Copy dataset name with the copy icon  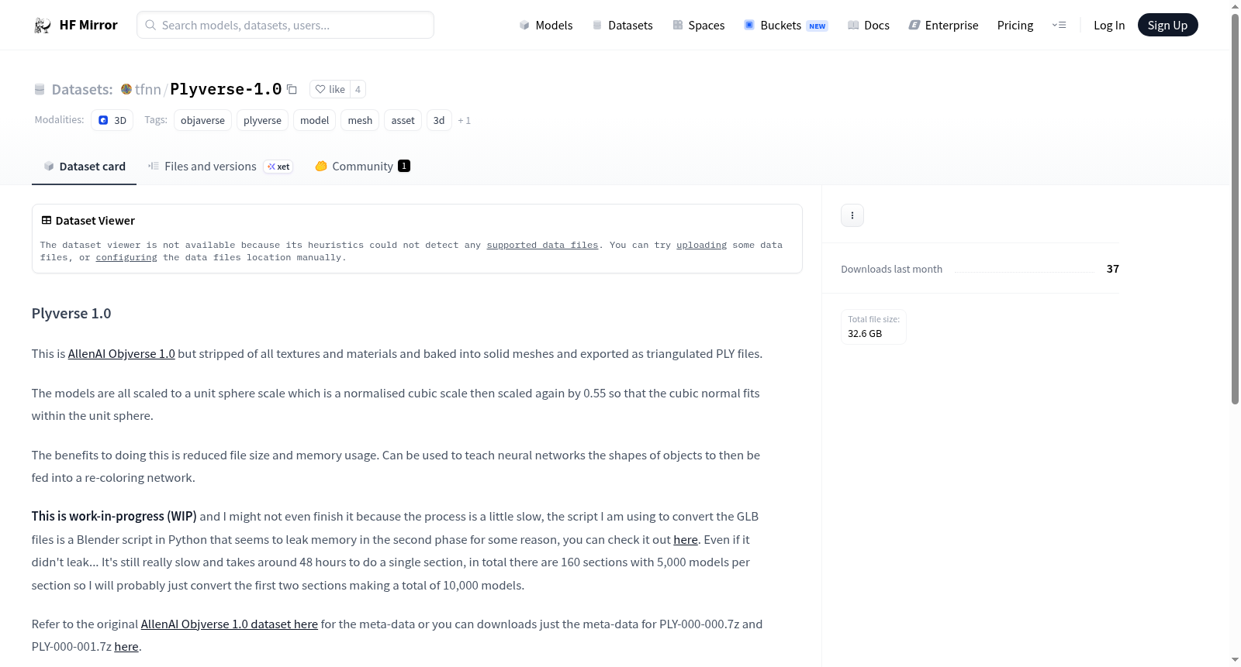point(292,89)
